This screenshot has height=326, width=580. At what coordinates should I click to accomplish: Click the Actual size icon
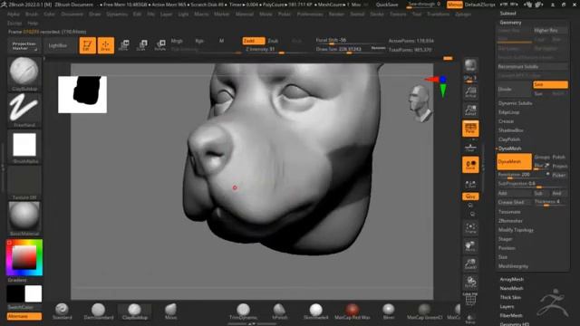point(470,110)
